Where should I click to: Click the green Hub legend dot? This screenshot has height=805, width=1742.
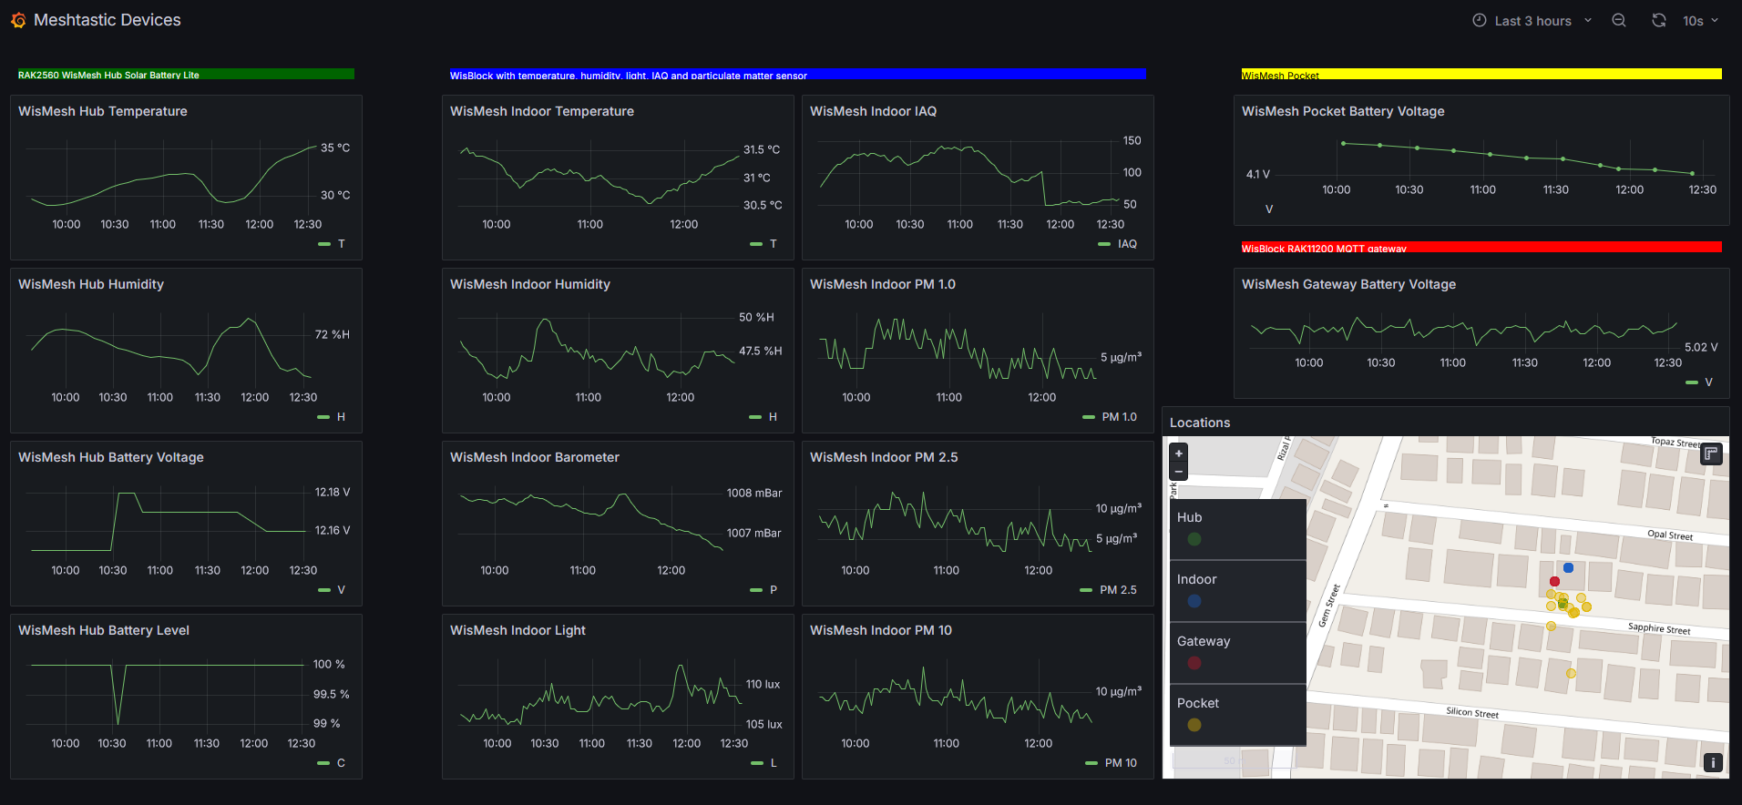coord(1194,539)
